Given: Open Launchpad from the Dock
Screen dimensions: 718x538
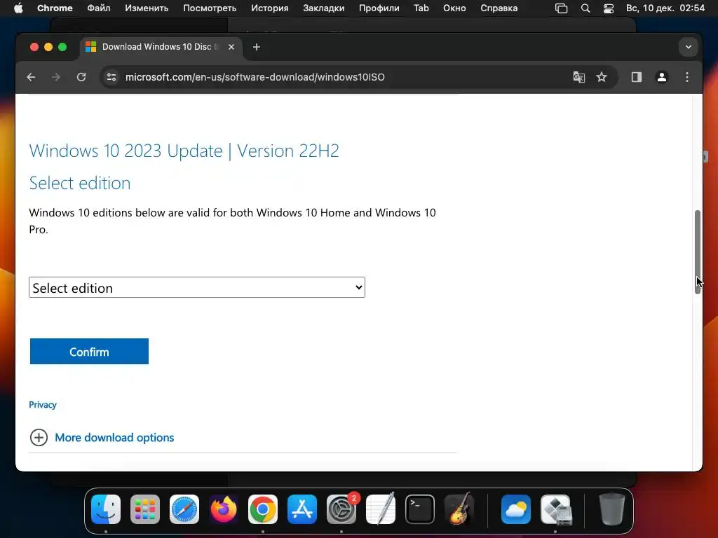Looking at the screenshot, I should [x=145, y=509].
